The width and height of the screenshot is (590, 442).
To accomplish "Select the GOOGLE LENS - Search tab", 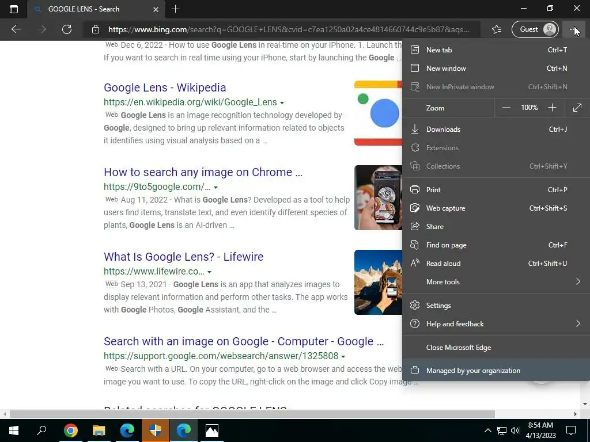I will click(x=96, y=9).
